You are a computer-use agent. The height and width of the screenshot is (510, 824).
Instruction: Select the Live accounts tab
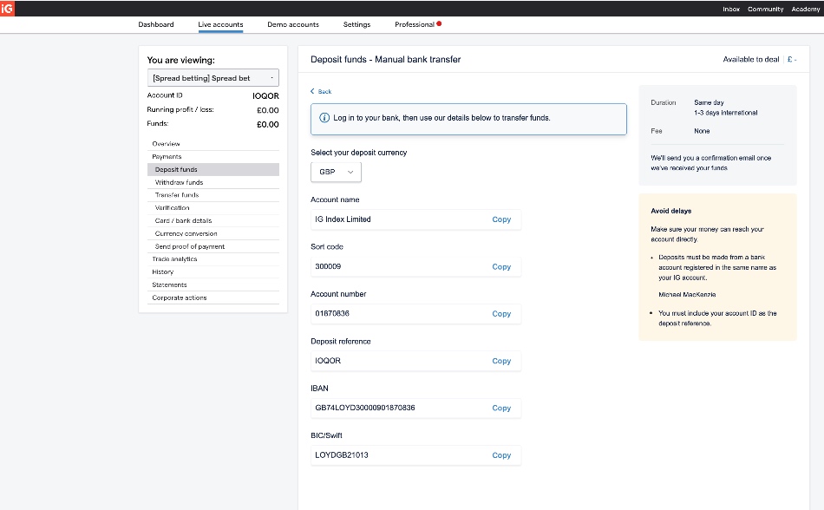click(x=220, y=24)
